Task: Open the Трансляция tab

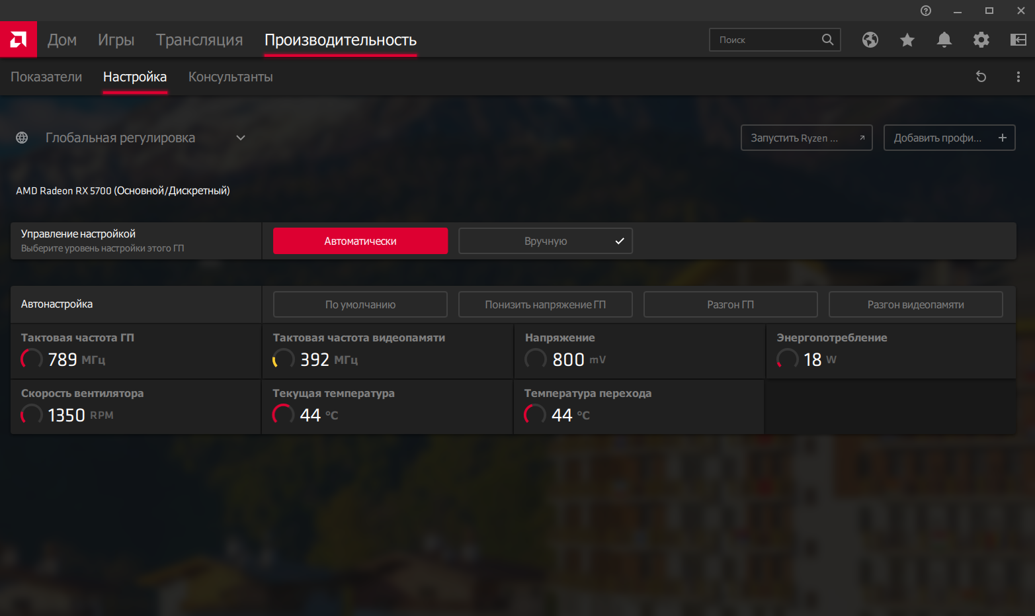Action: pos(200,40)
